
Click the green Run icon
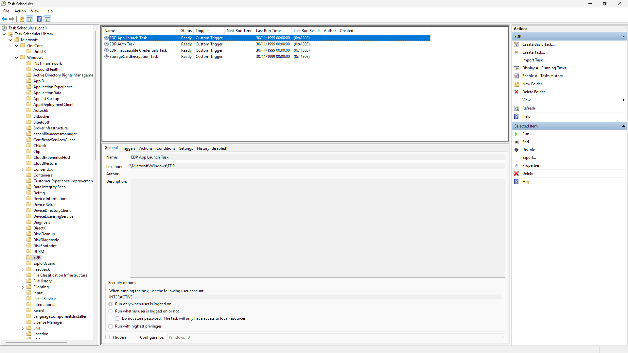[517, 134]
